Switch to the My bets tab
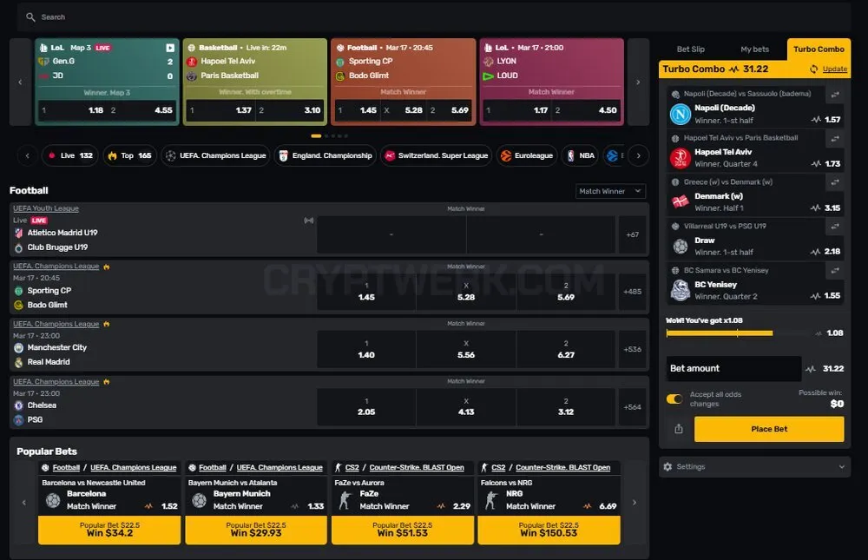Screen dimensions: 868x560 (754, 49)
